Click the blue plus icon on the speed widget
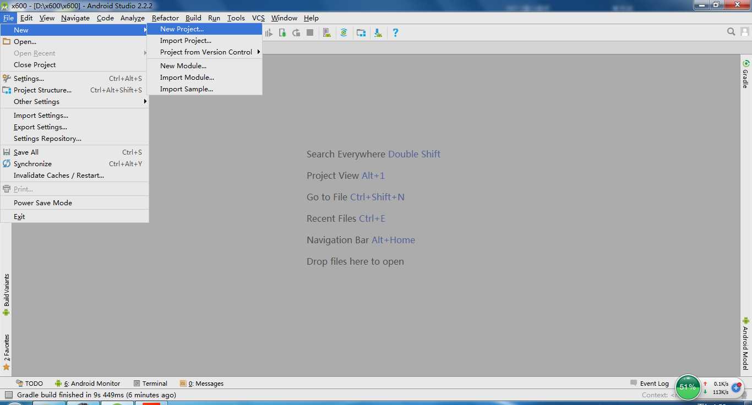The height and width of the screenshot is (405, 752). 736,387
